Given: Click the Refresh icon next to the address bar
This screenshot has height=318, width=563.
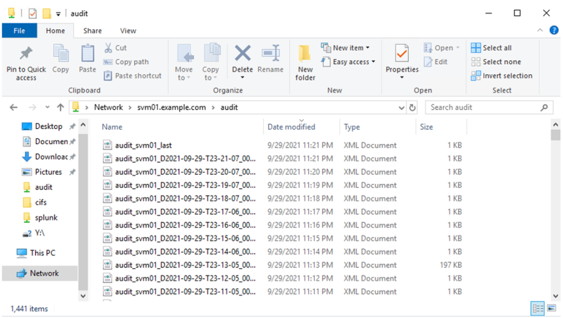Looking at the screenshot, I should pos(412,107).
